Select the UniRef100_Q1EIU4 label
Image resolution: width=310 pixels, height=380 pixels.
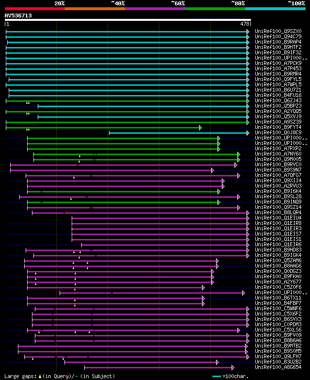[278, 218]
